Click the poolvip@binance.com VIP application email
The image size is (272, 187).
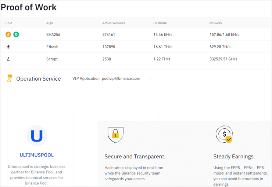coord(121,78)
